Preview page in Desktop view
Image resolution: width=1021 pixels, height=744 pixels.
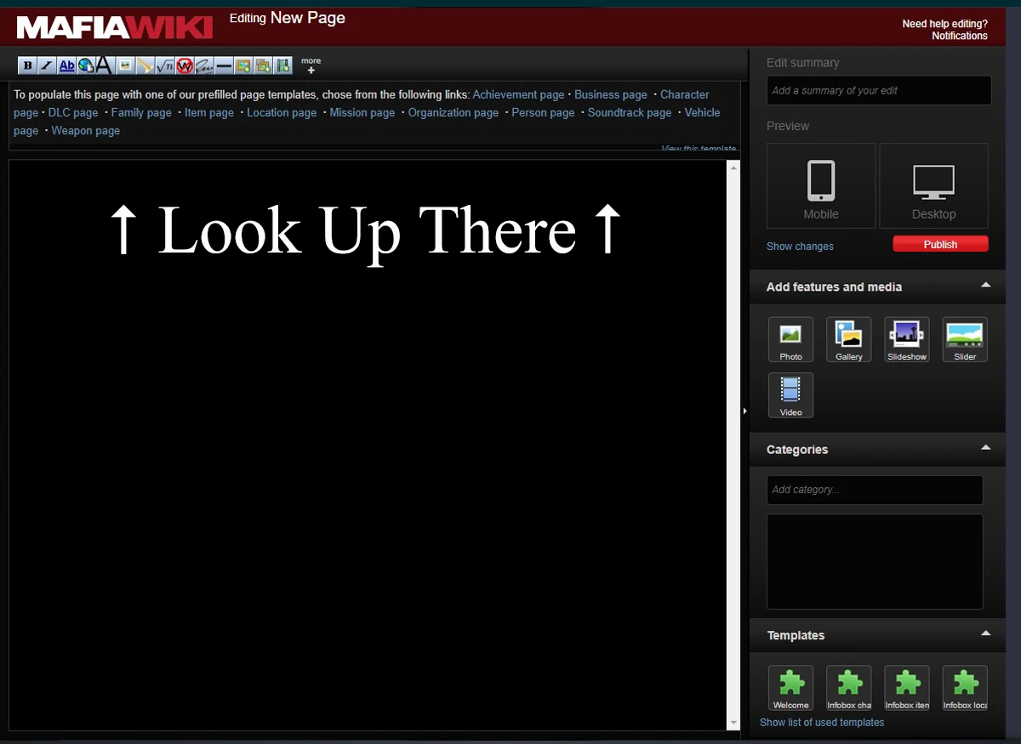point(933,185)
